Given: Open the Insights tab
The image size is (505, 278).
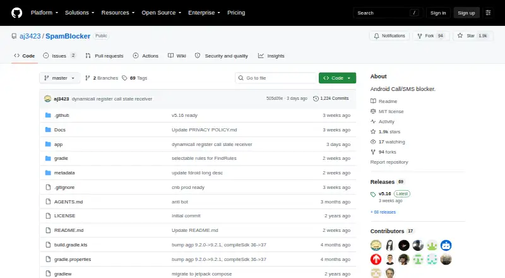Looking at the screenshot, I should tap(271, 56).
